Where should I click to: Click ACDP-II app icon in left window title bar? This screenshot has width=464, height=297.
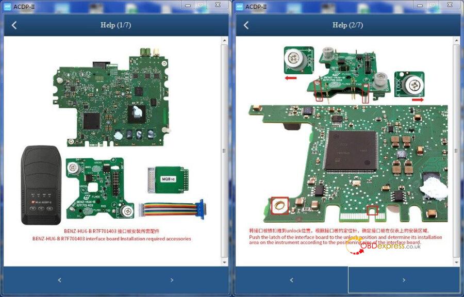(x=8, y=6)
